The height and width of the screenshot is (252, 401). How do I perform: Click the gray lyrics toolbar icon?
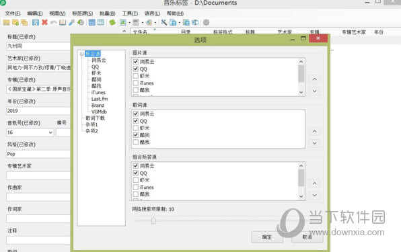[x=136, y=22]
